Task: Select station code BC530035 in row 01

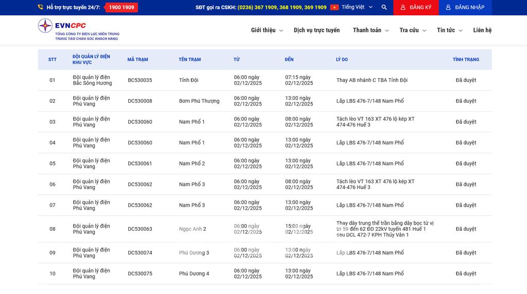Action: click(140, 80)
